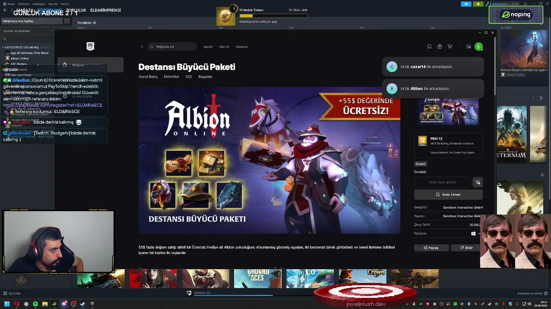Screen dimensions: 551x309
Task: Click the add-to-cart icon beside 'Temel Oyun gerekir'
Action: (x=477, y=182)
